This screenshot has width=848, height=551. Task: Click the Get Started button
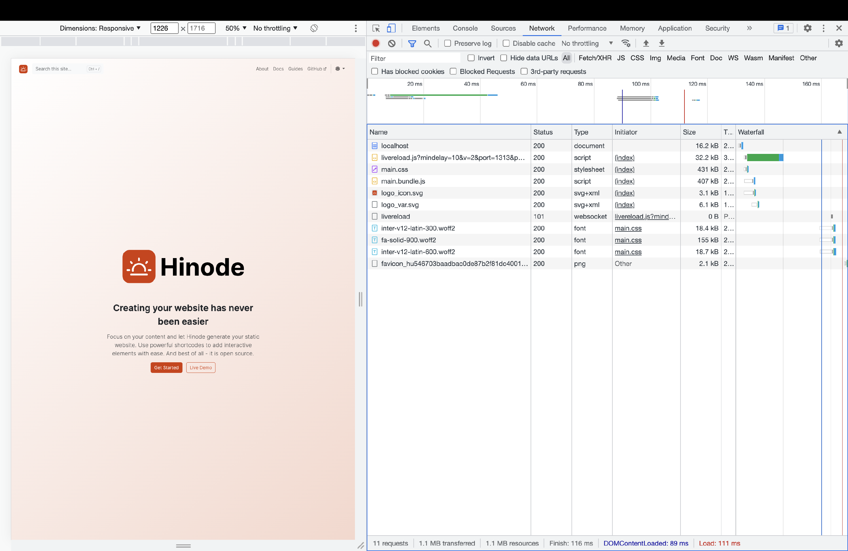tap(167, 367)
